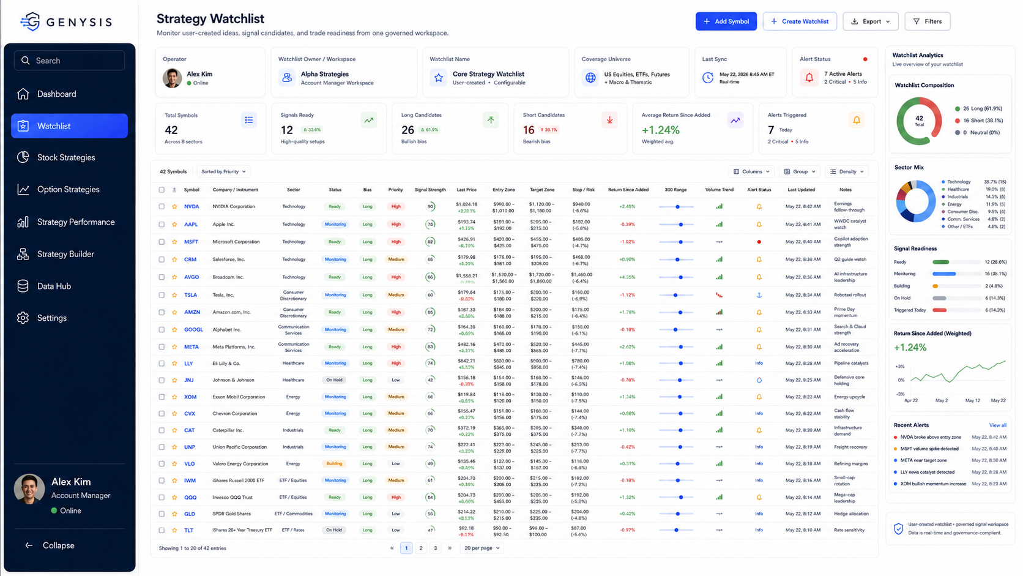Check the XOM row checkbox
1023x576 pixels.
[162, 397]
